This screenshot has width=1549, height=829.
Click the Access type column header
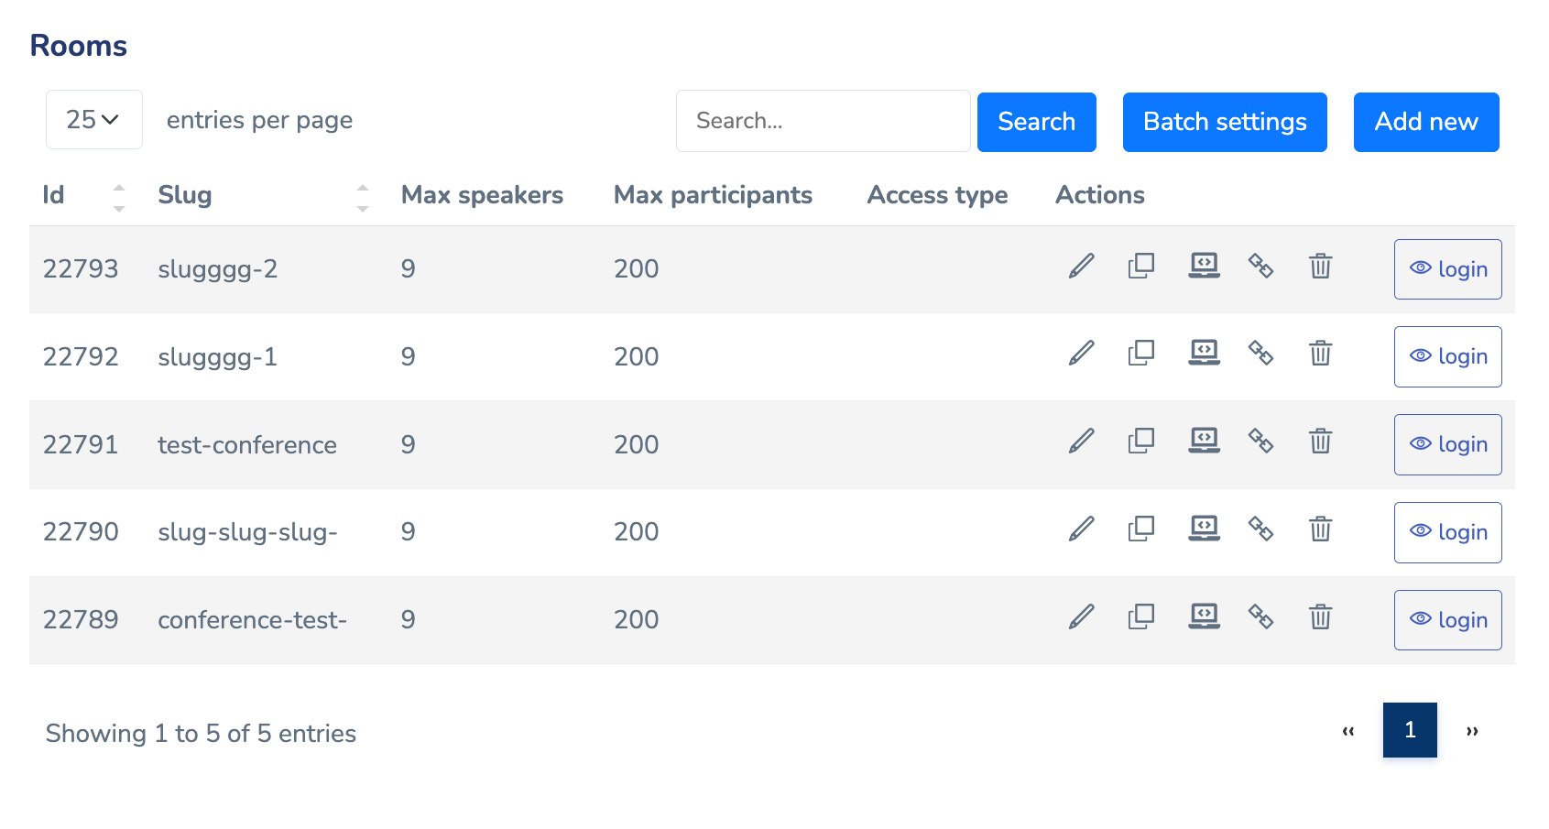point(937,195)
